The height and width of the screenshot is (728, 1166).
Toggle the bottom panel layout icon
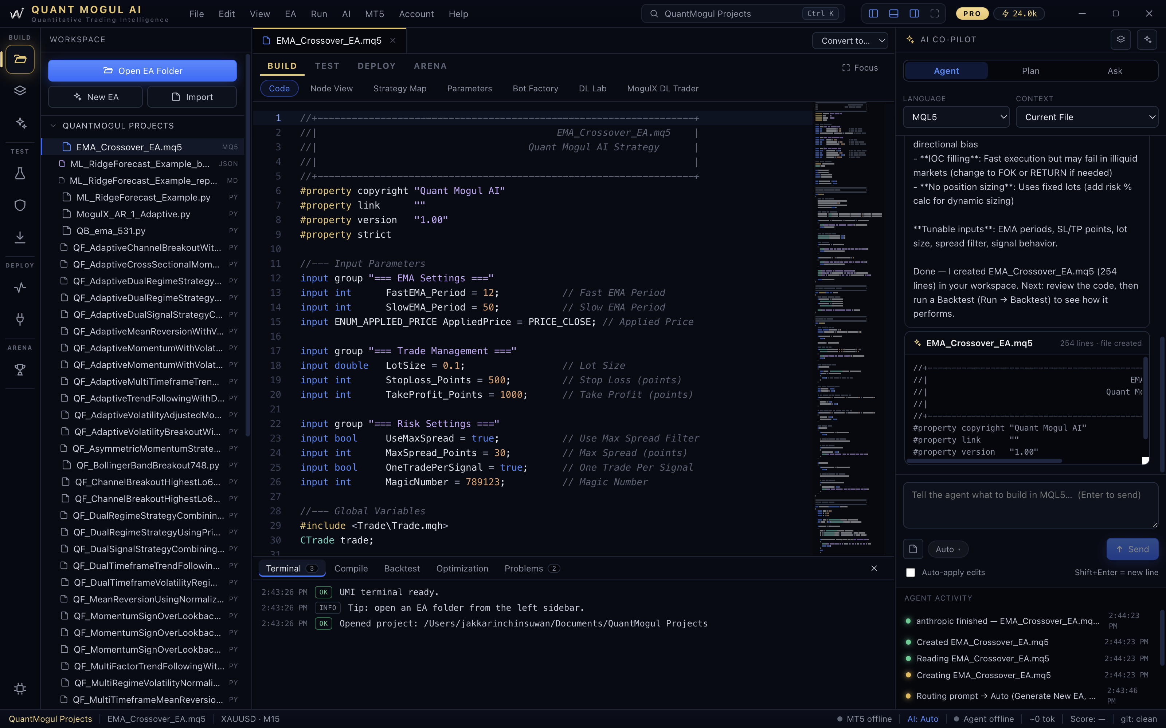[x=893, y=13]
